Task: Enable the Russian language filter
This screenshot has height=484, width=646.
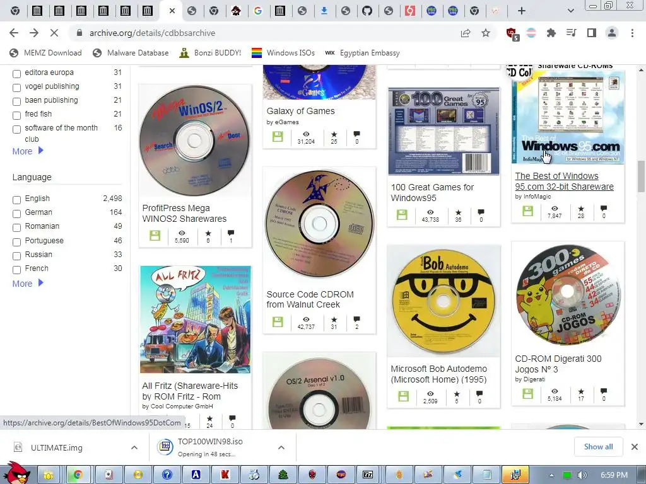Action: pos(16,256)
